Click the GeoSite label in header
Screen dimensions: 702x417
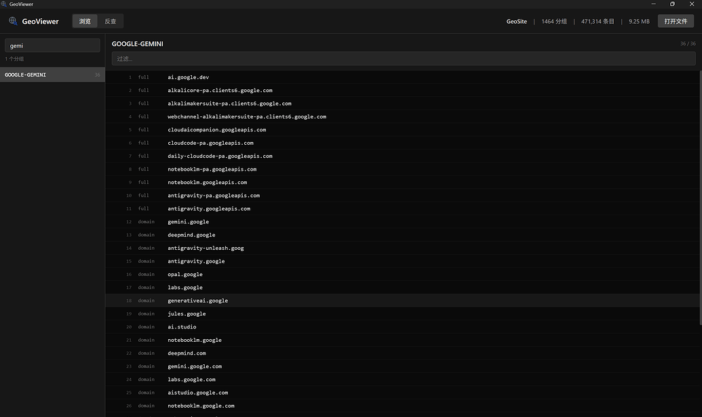coord(517,22)
